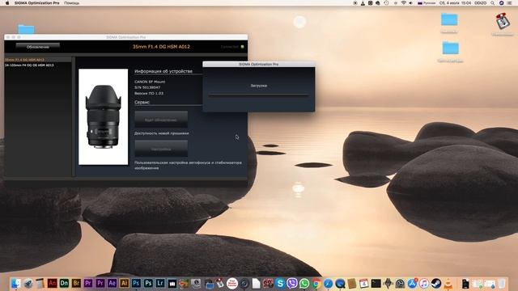Open SIGMA Optimization Pro application menu

pos(36,2)
